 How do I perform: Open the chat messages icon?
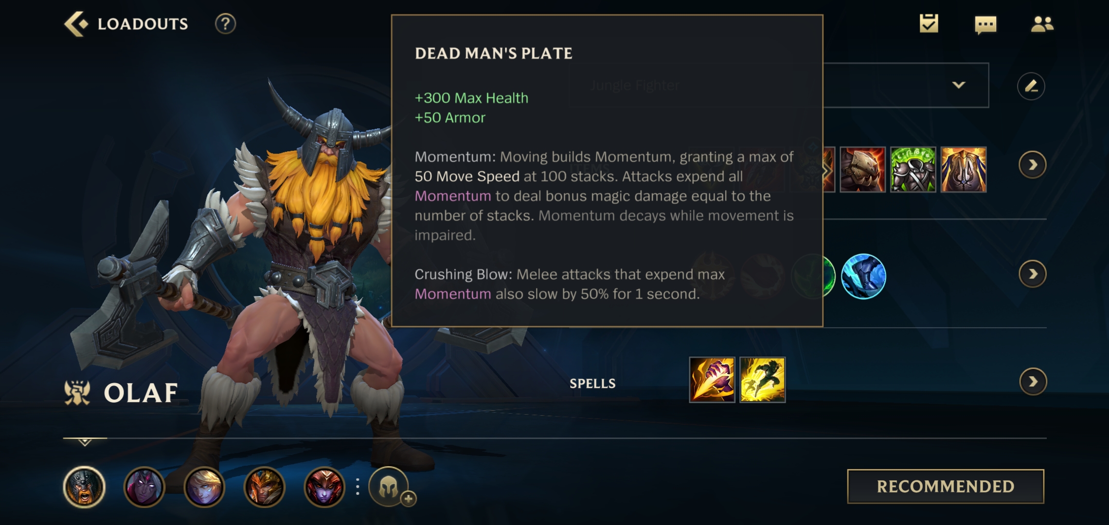[x=985, y=24]
